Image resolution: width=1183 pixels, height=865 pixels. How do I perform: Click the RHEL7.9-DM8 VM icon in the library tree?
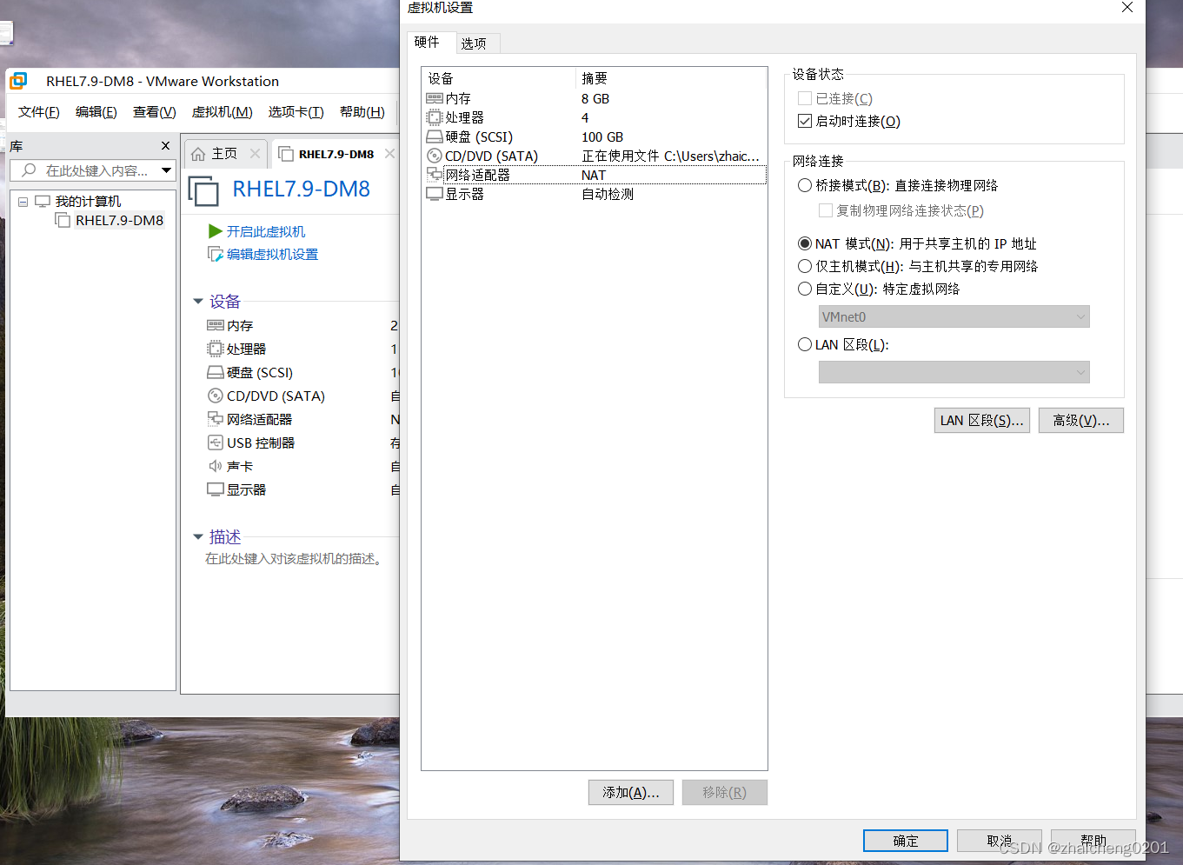click(63, 220)
